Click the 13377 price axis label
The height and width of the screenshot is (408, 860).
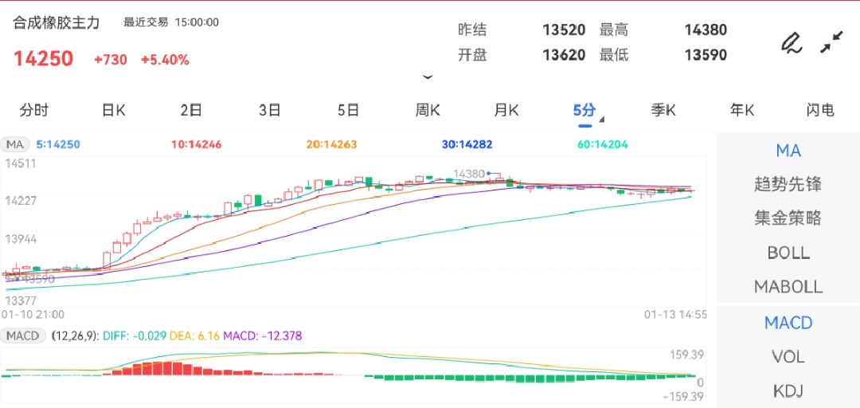(x=20, y=300)
